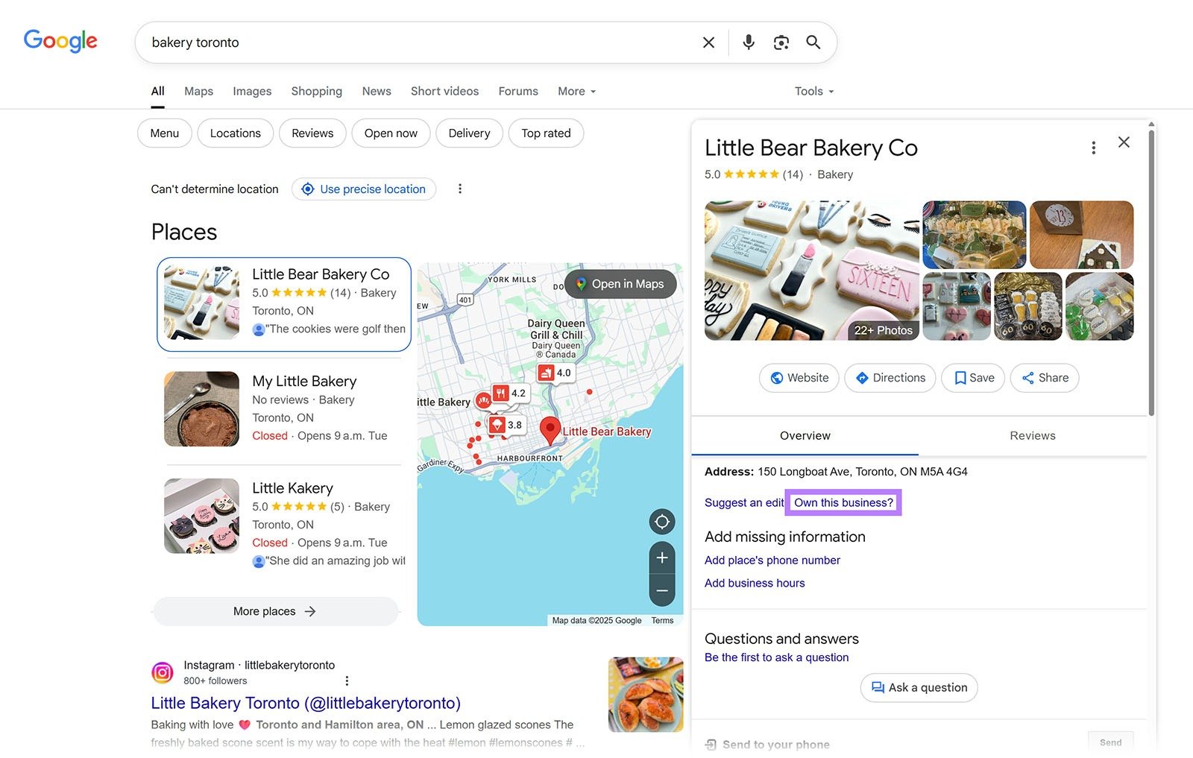The height and width of the screenshot is (758, 1193).
Task: Start the search with the magnifying glass icon
Action: 813,42
